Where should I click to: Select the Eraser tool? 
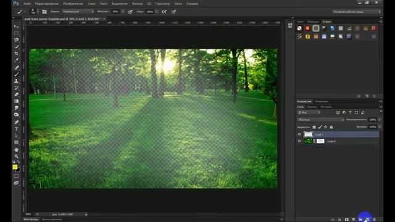pos(17,94)
